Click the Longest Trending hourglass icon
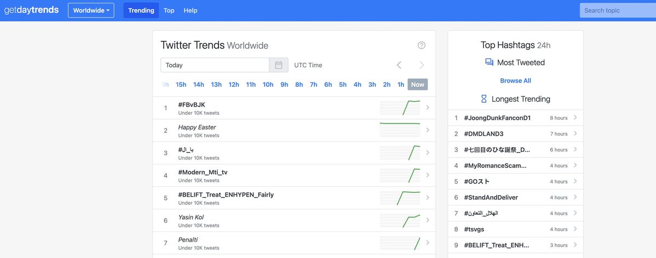The width and height of the screenshot is (656, 258). (484, 99)
